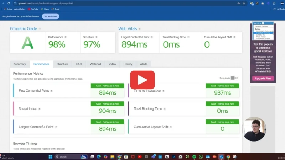Click Largest Contentful Paint metric help icon

point(56,127)
